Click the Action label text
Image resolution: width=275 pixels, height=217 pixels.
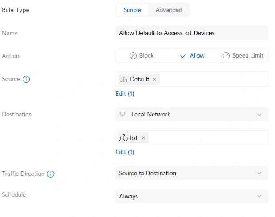[11, 56]
